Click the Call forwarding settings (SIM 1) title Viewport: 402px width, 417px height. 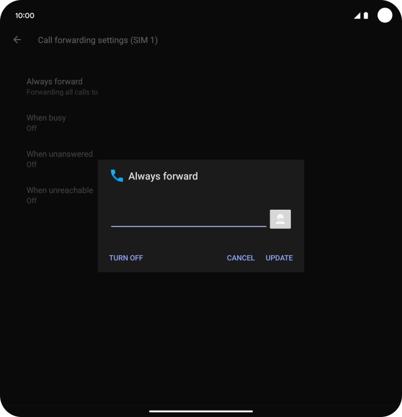coord(98,40)
